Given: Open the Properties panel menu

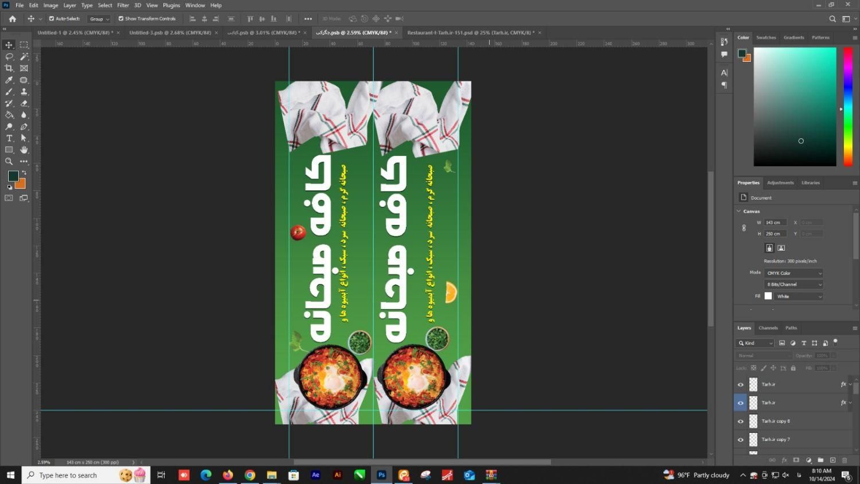Looking at the screenshot, I should tap(854, 183).
